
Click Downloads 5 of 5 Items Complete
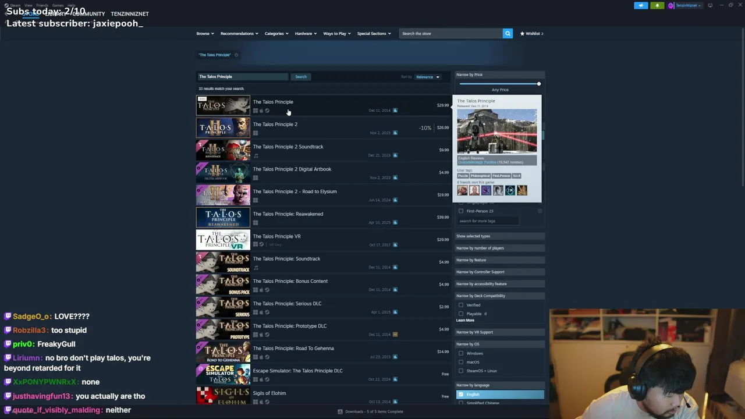click(374, 411)
